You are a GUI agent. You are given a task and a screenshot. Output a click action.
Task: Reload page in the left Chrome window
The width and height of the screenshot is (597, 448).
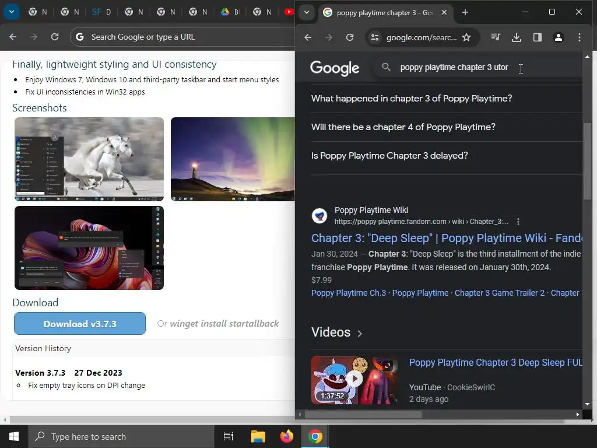(55, 37)
